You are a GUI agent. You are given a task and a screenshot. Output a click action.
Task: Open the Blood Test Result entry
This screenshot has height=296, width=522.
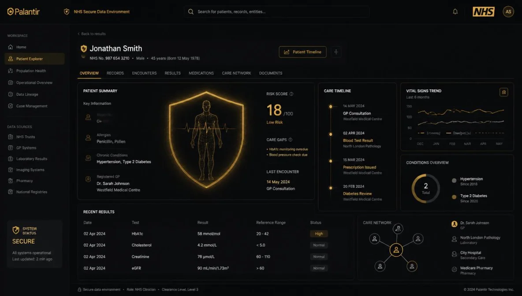(x=358, y=141)
